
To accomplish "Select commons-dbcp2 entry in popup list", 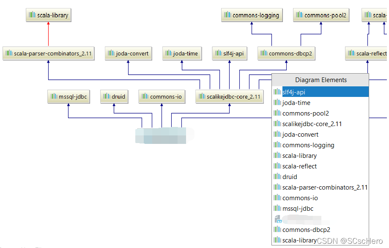I will 306,229.
